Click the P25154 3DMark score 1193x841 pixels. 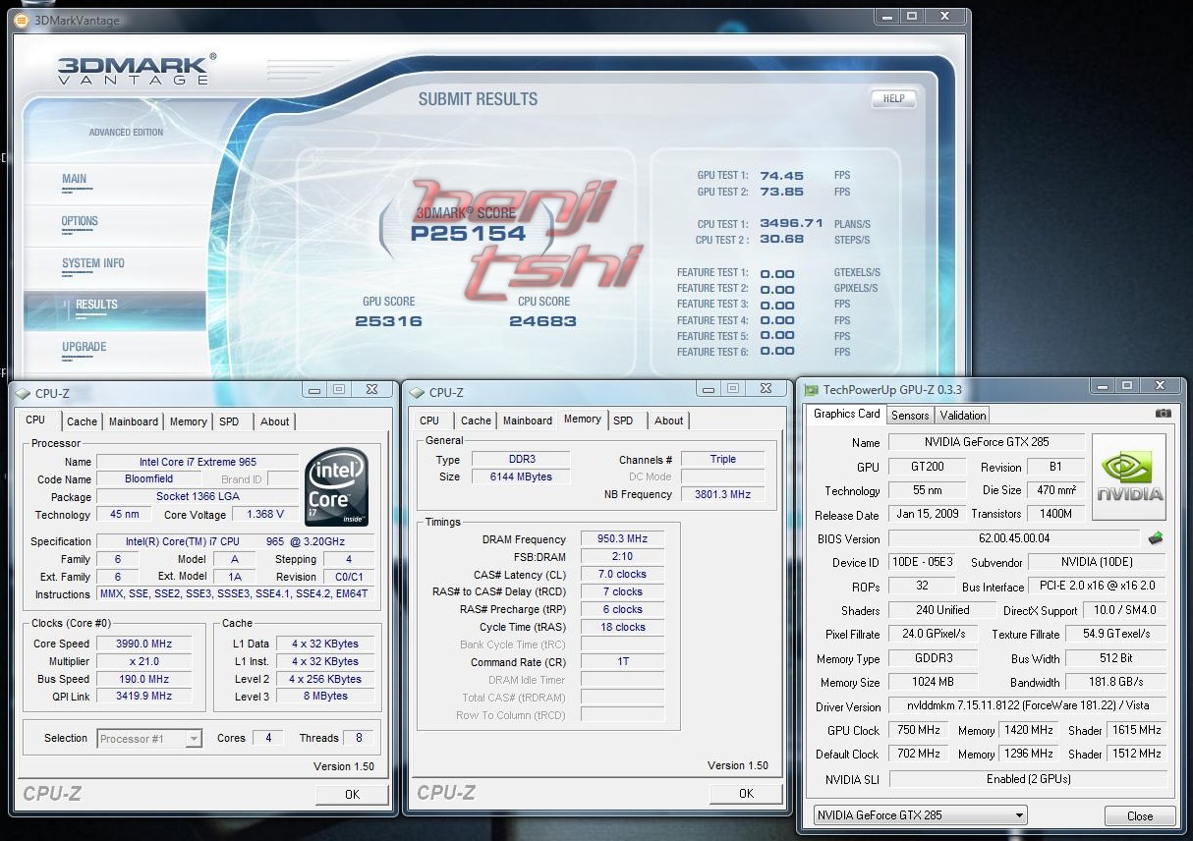coord(469,234)
